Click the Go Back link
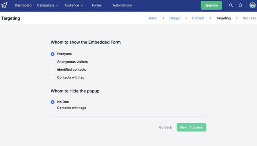 tap(165, 127)
